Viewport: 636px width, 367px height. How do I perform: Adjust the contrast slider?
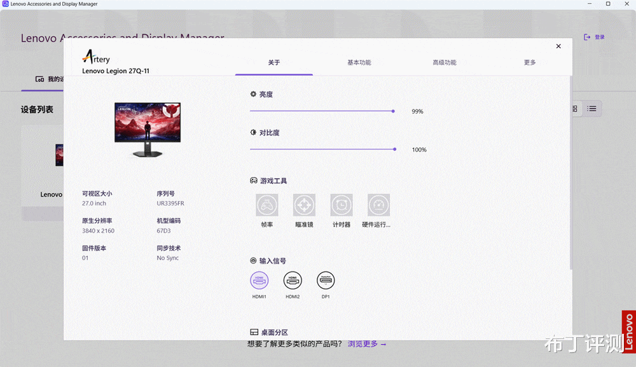[323, 149]
